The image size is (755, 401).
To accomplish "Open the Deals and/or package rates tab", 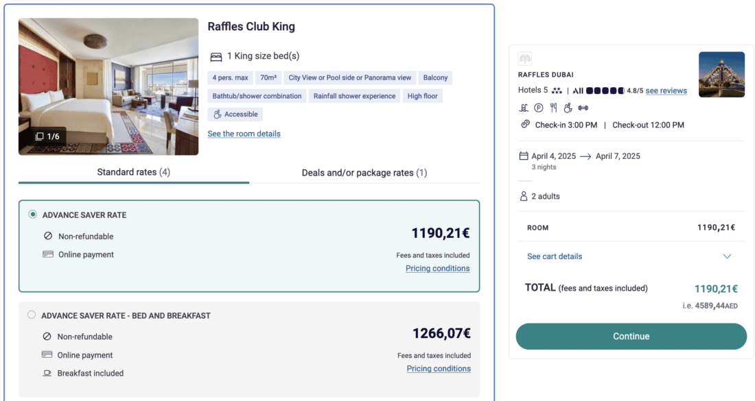I will 364,173.
